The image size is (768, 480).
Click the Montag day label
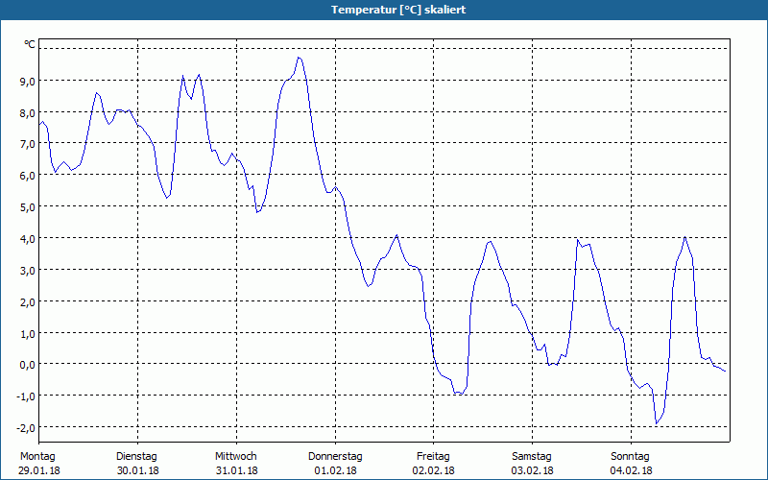point(37,457)
